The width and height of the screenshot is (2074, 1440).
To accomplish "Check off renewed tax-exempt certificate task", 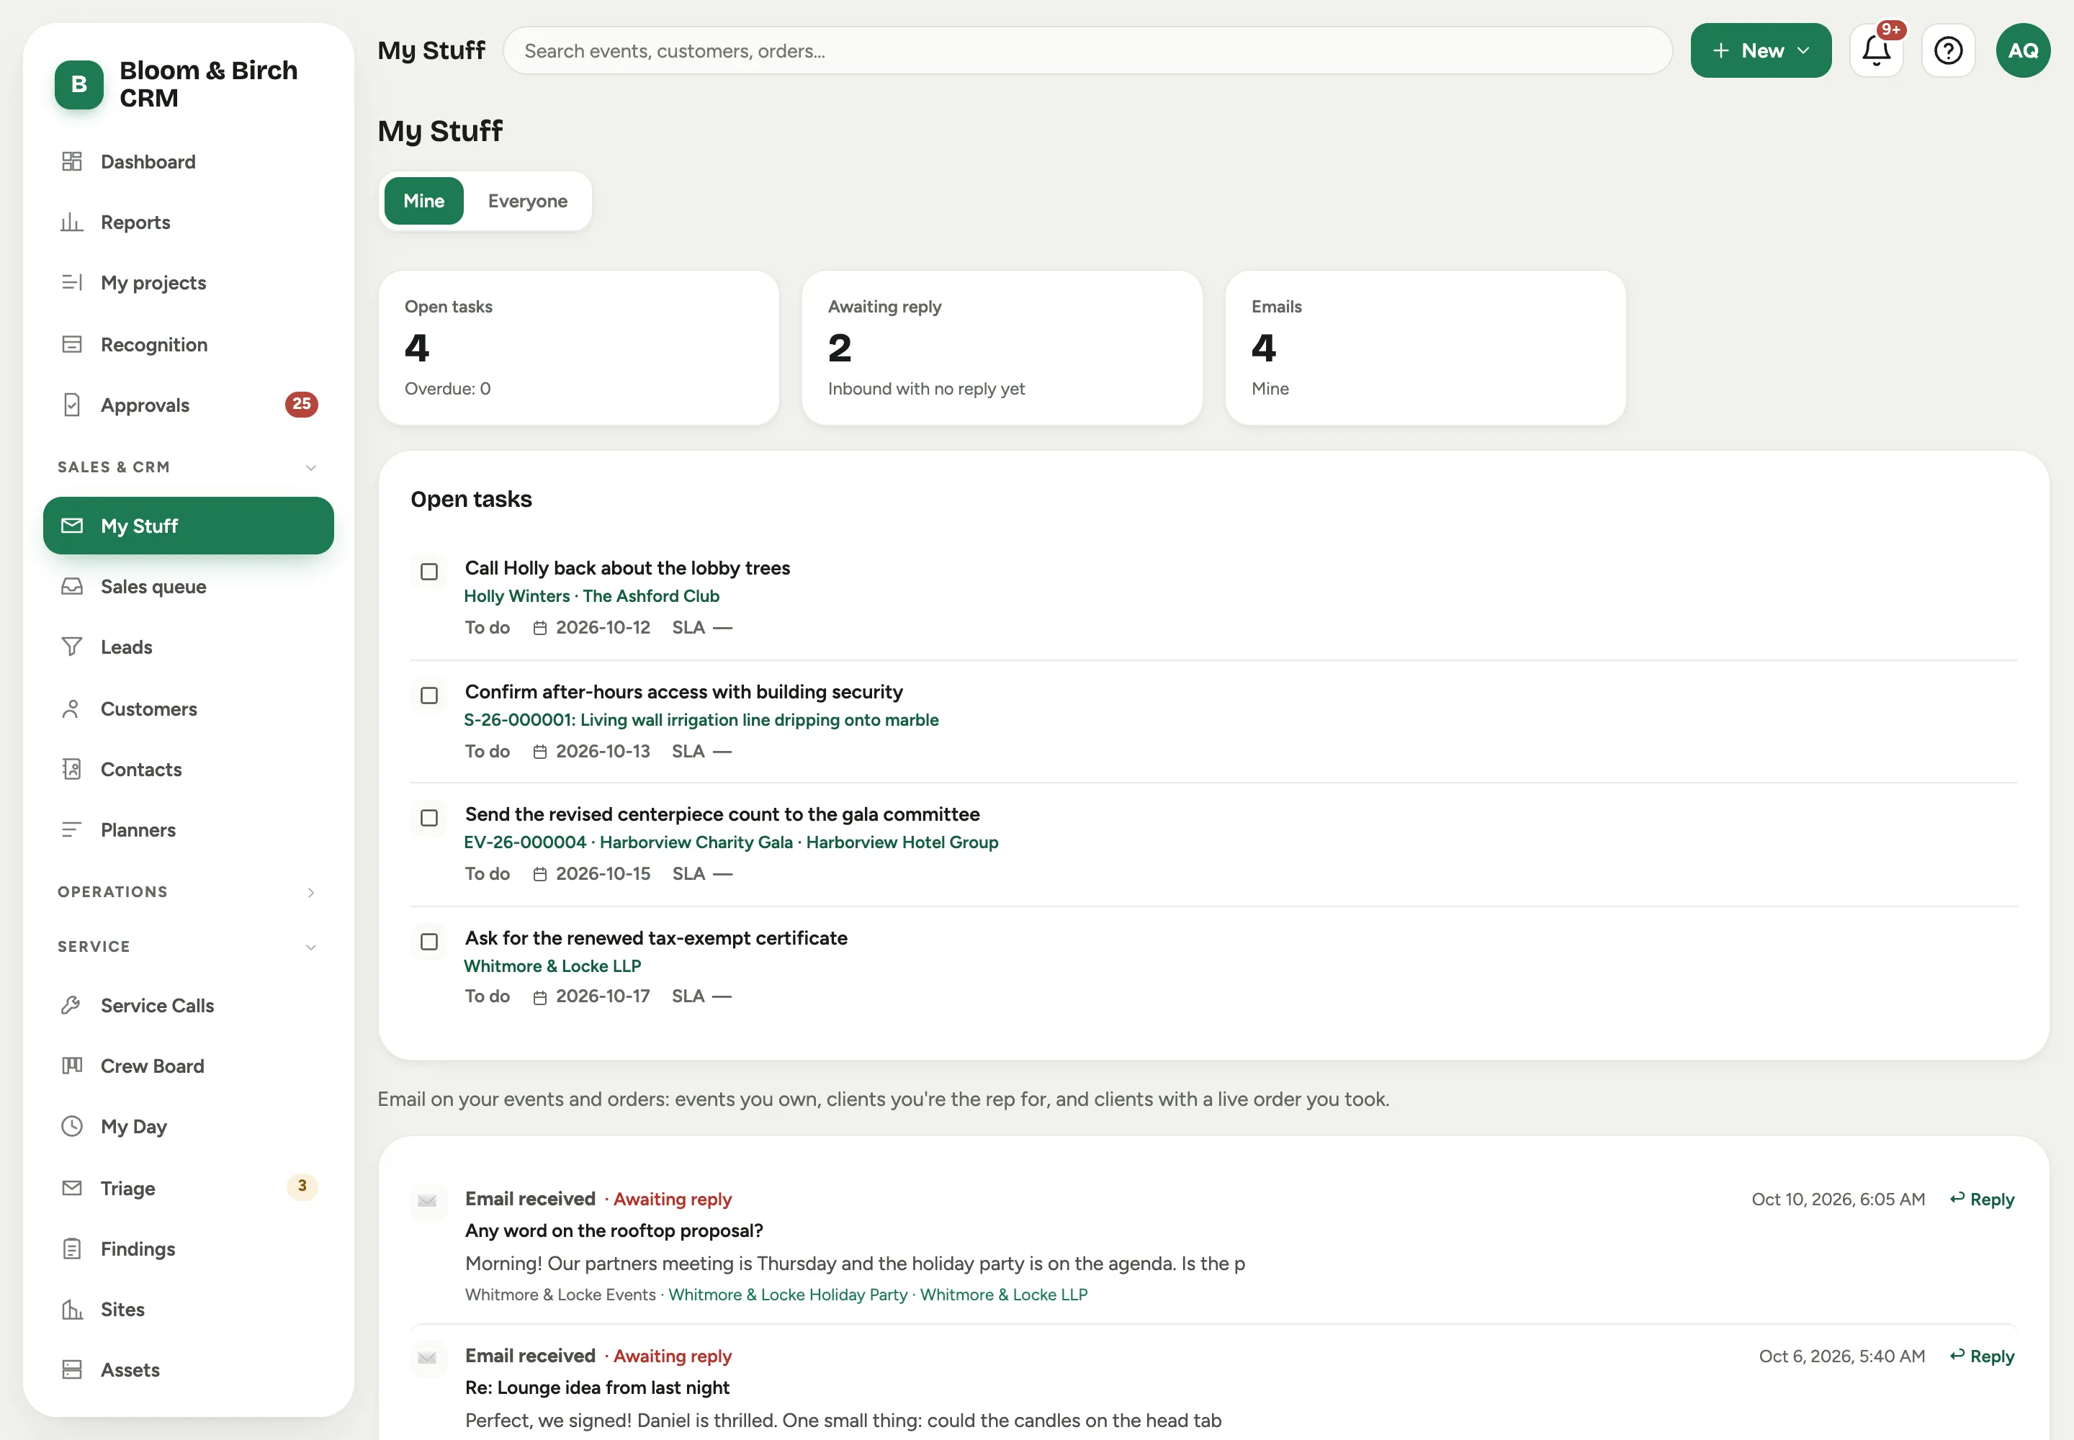I will pyautogui.click(x=430, y=941).
